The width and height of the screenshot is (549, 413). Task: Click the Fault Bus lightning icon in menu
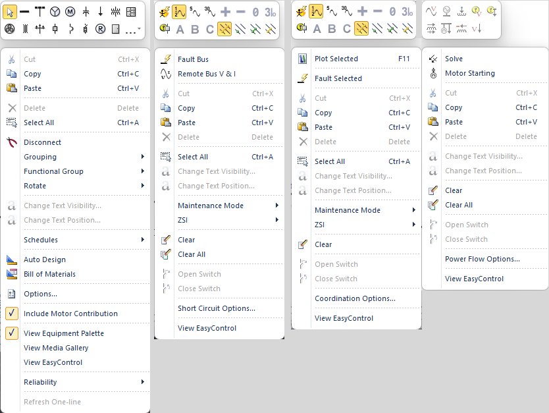(166, 59)
